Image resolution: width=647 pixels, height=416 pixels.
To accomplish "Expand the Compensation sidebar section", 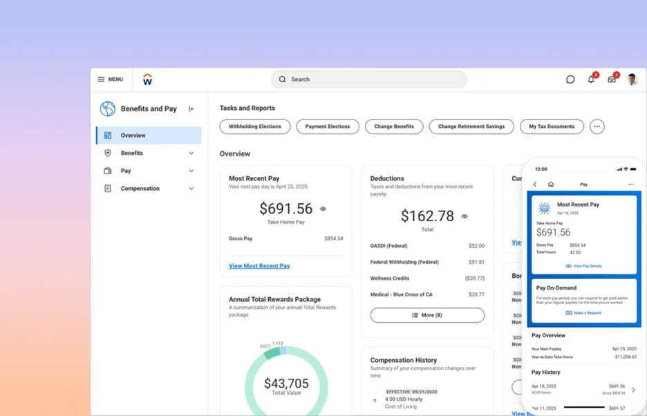I will coord(191,188).
